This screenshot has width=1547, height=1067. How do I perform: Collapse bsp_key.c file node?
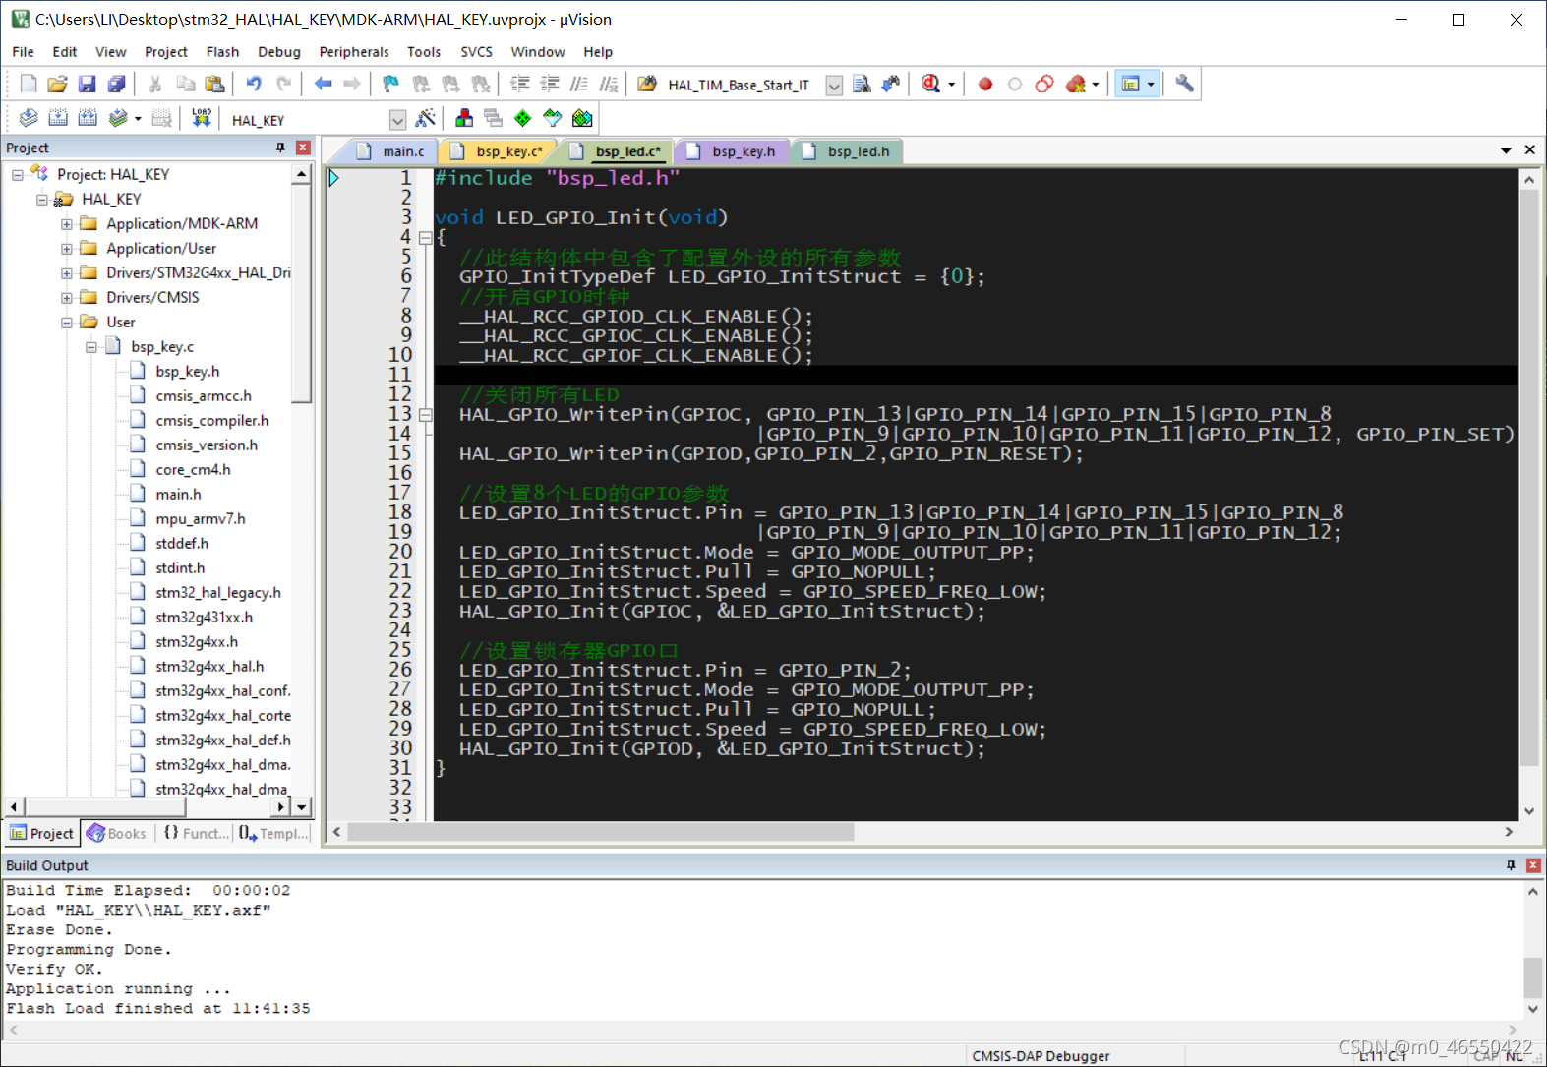click(91, 347)
